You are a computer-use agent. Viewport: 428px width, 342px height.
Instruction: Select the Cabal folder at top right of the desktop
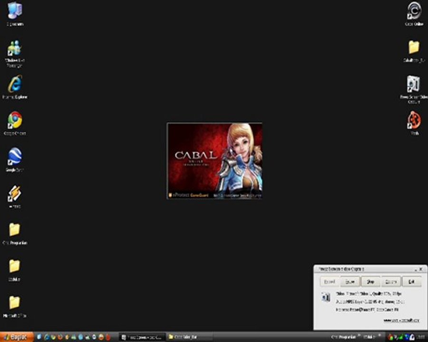click(x=414, y=51)
